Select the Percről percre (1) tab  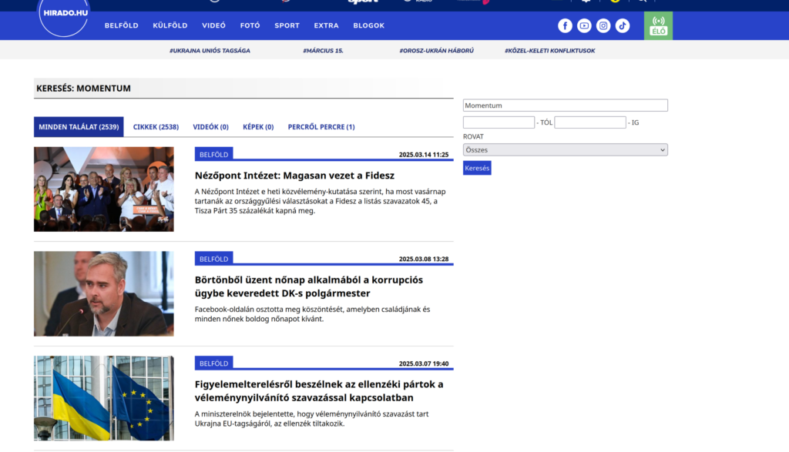click(321, 127)
